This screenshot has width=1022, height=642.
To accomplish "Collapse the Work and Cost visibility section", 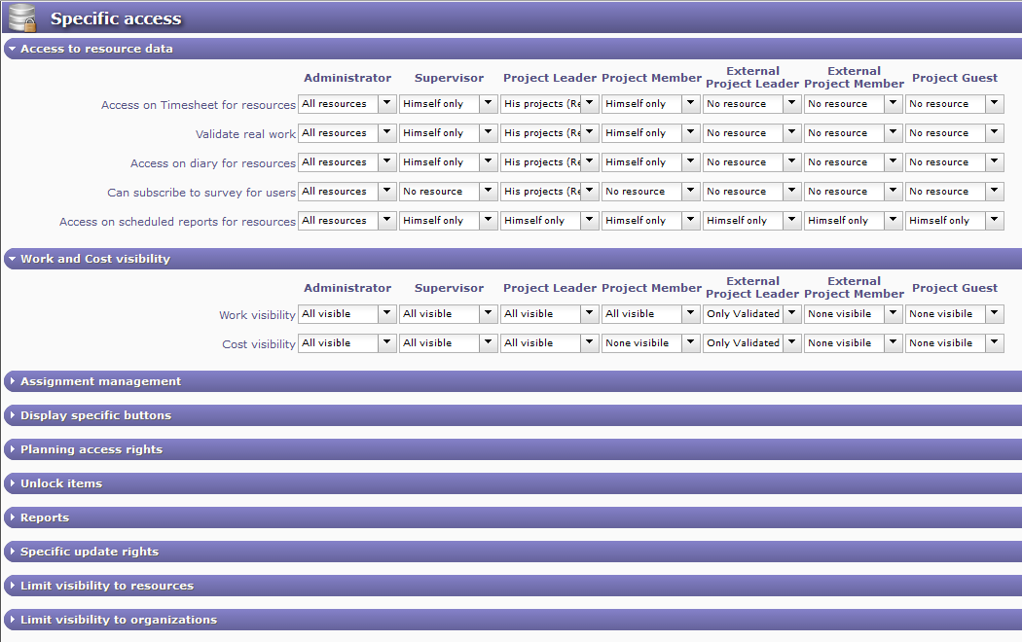I will point(94,259).
